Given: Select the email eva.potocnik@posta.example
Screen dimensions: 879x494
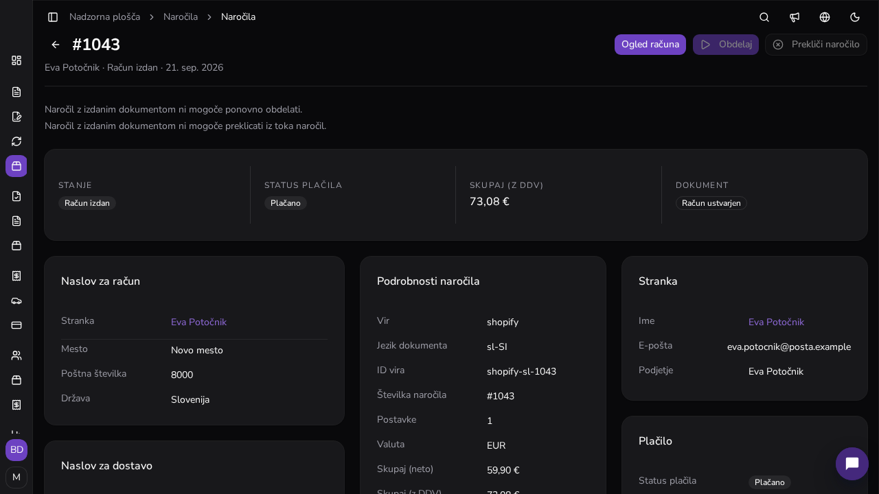Looking at the screenshot, I should (x=789, y=347).
